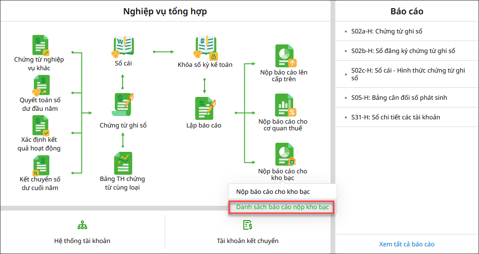Open Nộp báo cáo cho cơ quan thuế icon

tap(285, 105)
